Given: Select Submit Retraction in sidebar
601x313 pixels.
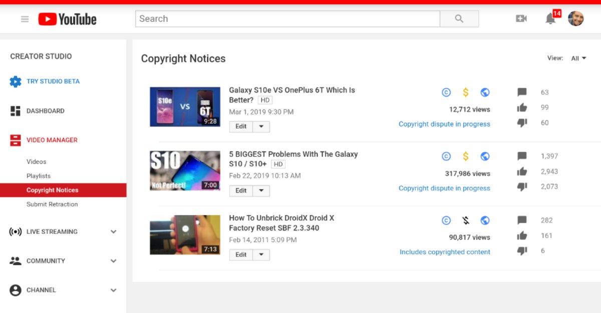Looking at the screenshot, I should tap(52, 204).
